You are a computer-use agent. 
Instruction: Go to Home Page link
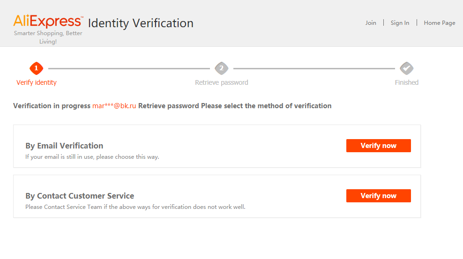tap(440, 22)
